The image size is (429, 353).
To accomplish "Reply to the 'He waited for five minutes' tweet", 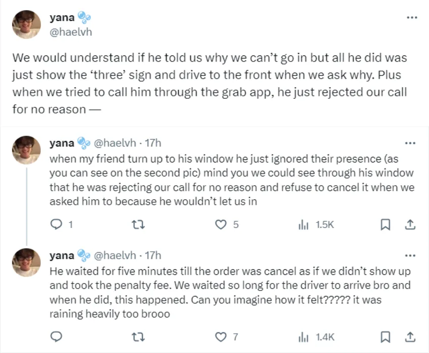I will click(57, 337).
